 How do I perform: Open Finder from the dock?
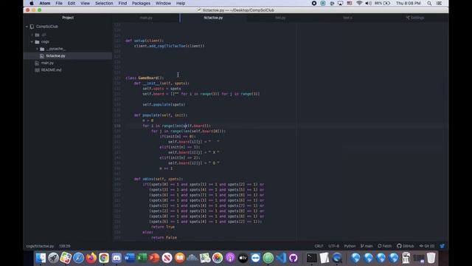pos(41,258)
